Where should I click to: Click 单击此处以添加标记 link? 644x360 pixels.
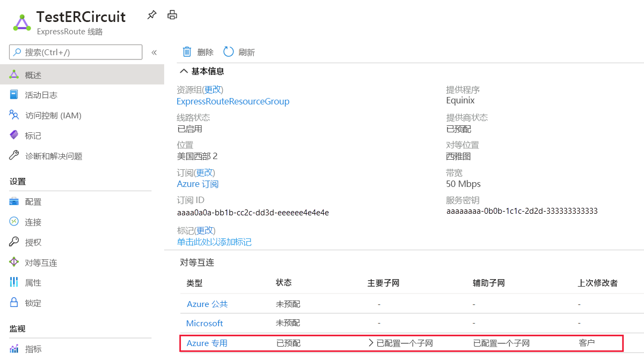click(214, 242)
